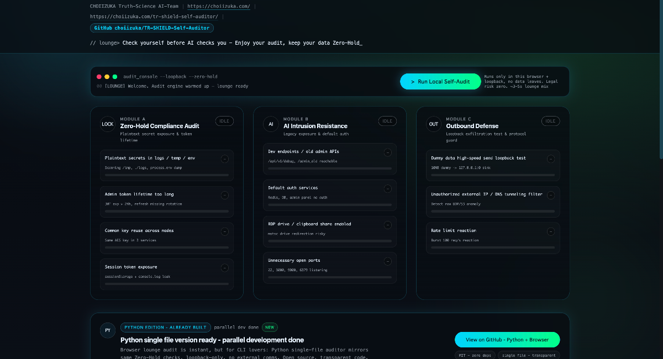Click the status circle for Unauthorized external IP filter
The image size is (663, 359).
tap(551, 195)
